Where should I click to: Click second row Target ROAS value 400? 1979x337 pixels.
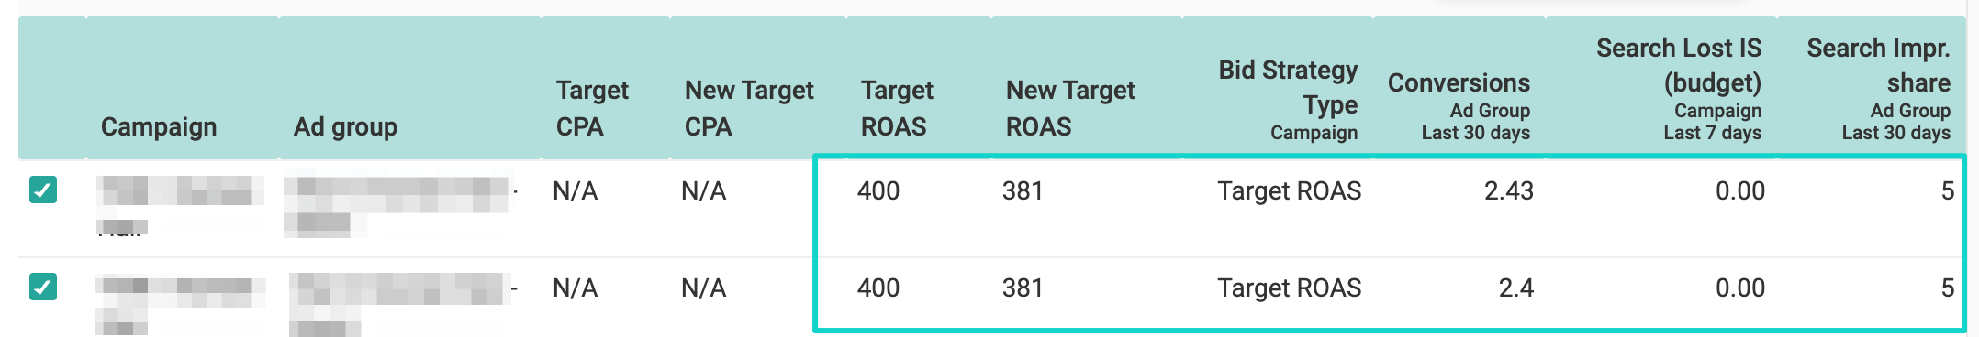tap(878, 288)
